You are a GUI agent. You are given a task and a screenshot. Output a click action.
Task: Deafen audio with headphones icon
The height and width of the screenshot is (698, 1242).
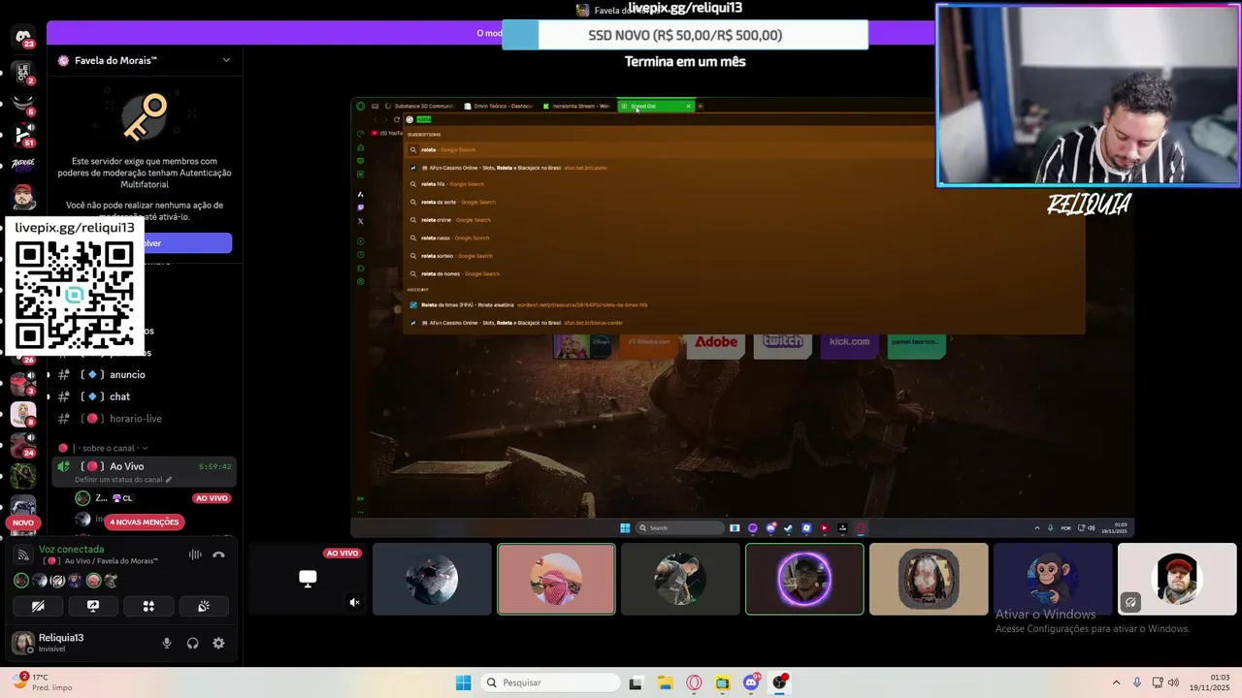(193, 643)
